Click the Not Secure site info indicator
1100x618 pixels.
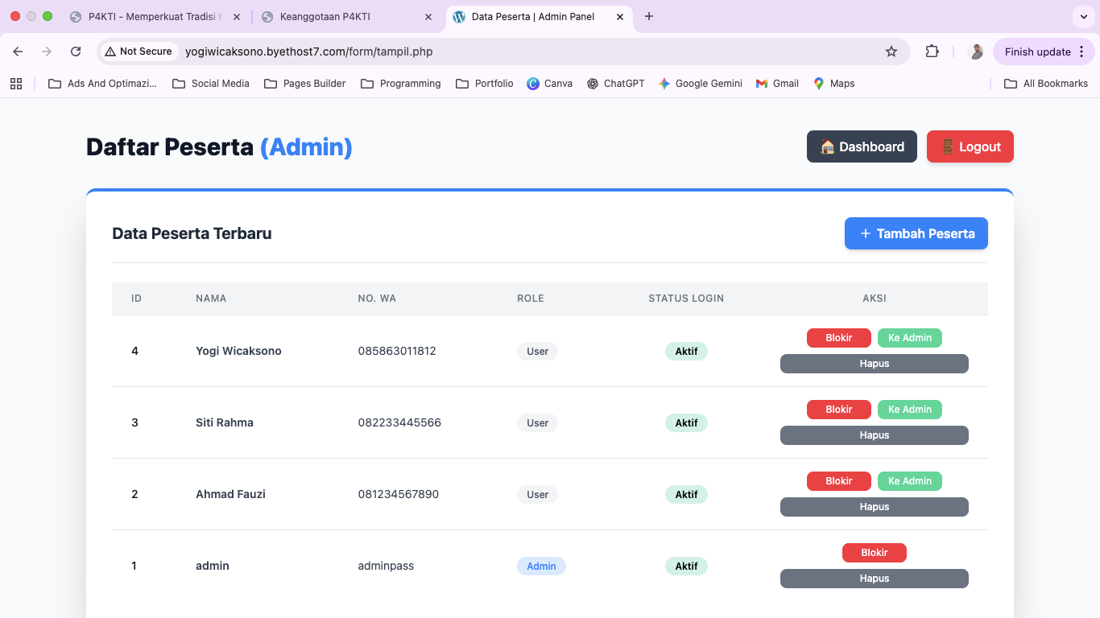click(x=139, y=51)
